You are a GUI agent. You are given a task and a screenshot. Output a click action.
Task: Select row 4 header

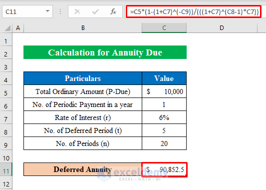click(x=6, y=78)
